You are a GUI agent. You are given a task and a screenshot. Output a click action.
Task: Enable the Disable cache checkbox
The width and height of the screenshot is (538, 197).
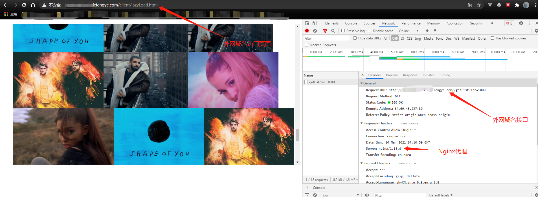click(x=370, y=31)
